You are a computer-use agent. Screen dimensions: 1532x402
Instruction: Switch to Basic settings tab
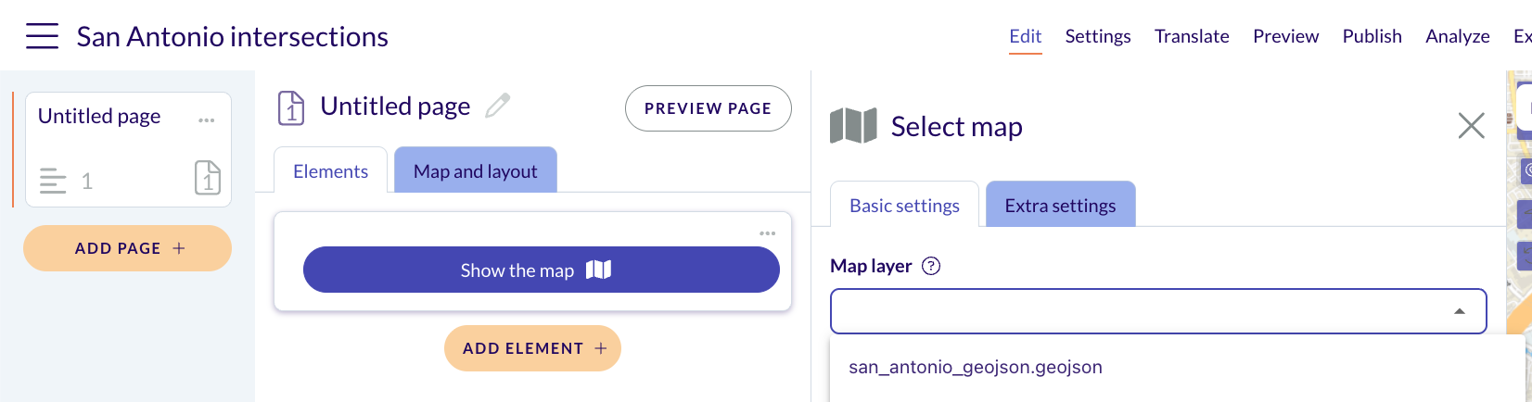tap(904, 205)
